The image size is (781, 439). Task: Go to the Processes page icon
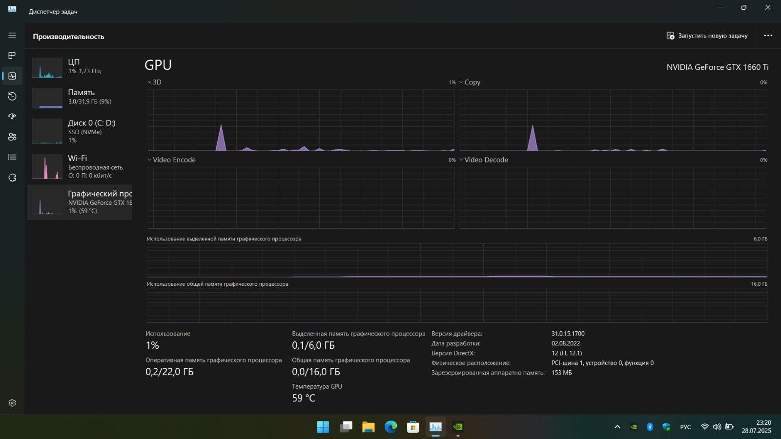click(12, 56)
